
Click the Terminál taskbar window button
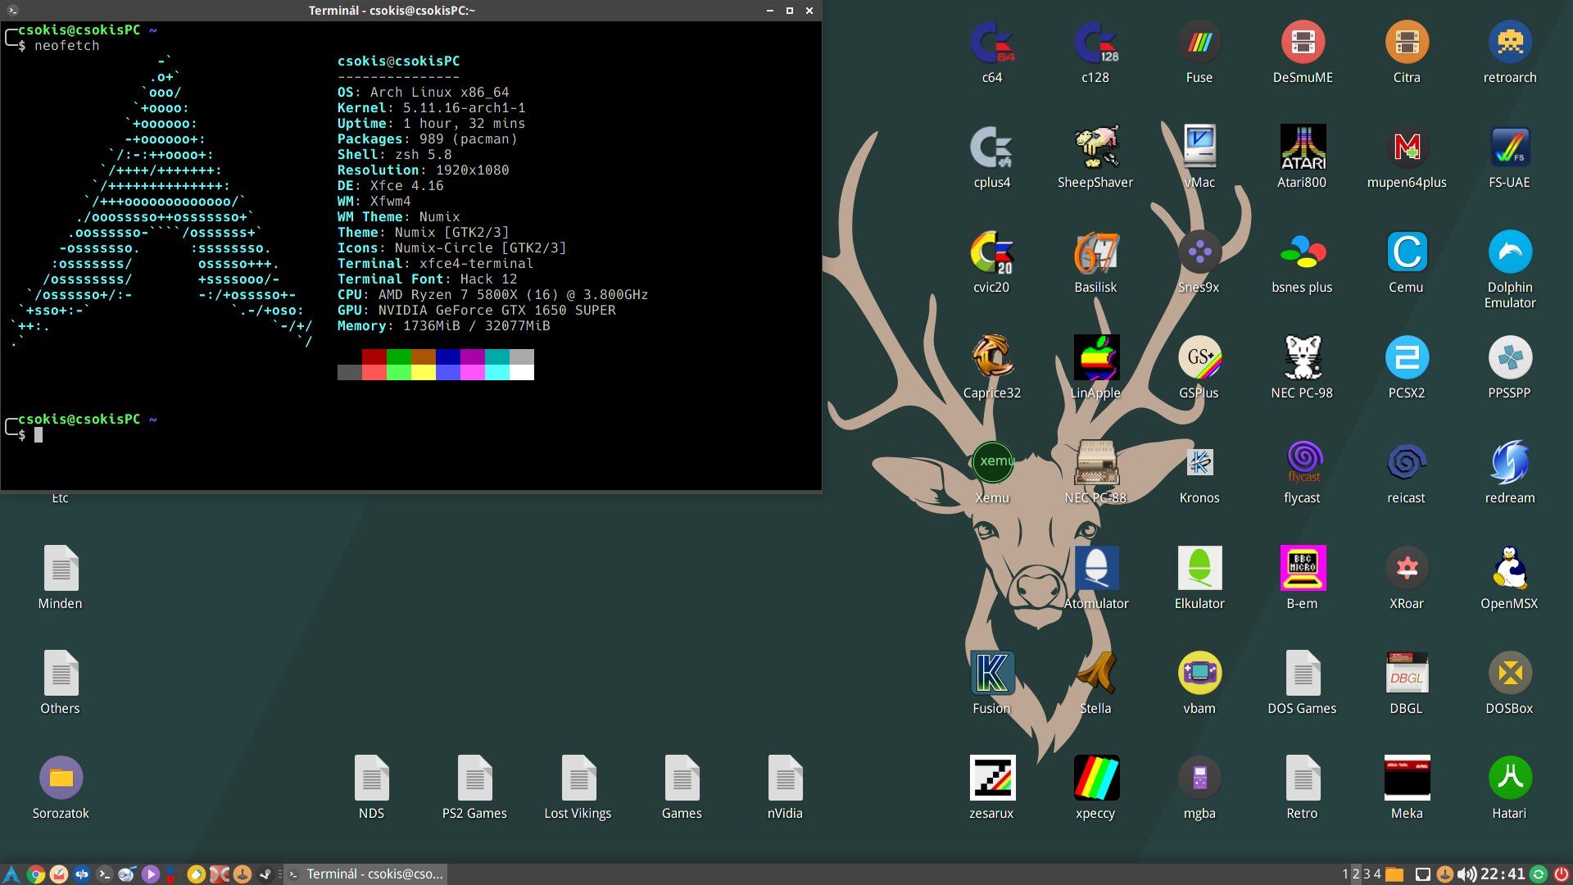point(366,874)
